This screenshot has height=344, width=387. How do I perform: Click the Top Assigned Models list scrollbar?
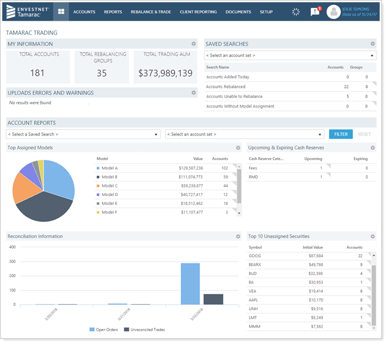[x=239, y=186]
